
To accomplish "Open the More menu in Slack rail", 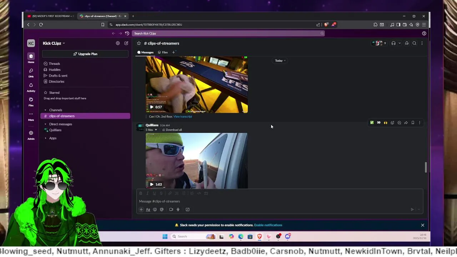I will (x=31, y=116).
